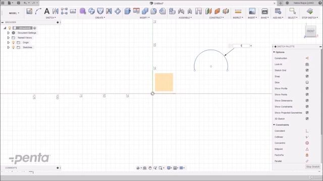Open the SKETCH menu
Image resolution: width=323 pixels, height=181 pixels.
point(50,18)
